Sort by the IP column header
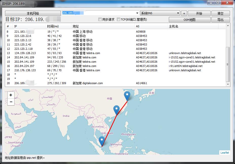 pyautogui.click(x=29, y=27)
